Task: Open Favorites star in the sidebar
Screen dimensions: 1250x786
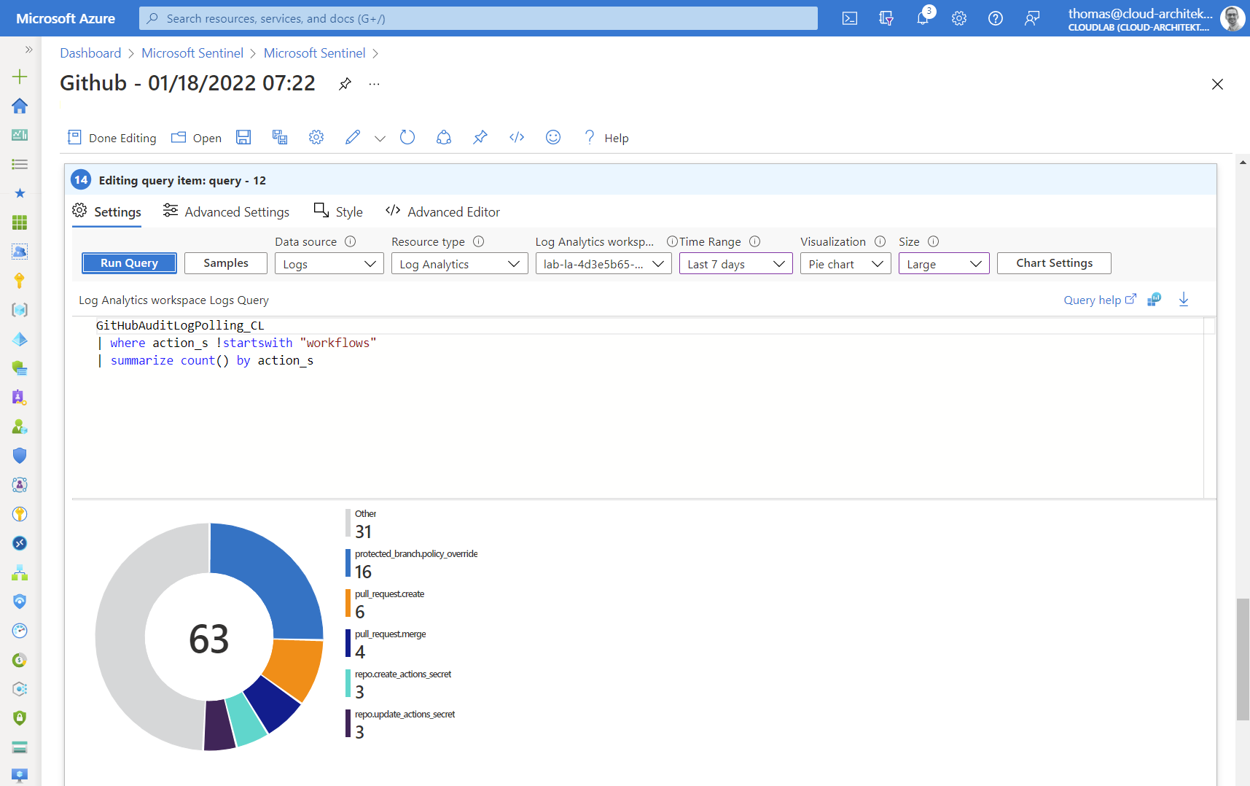Action: (20, 193)
